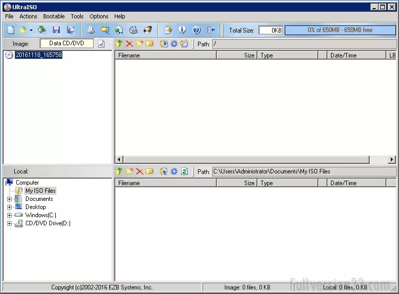Viewport: 399px width, 294px height.
Task: Create a new image with the blank page icon
Action: coord(11,30)
